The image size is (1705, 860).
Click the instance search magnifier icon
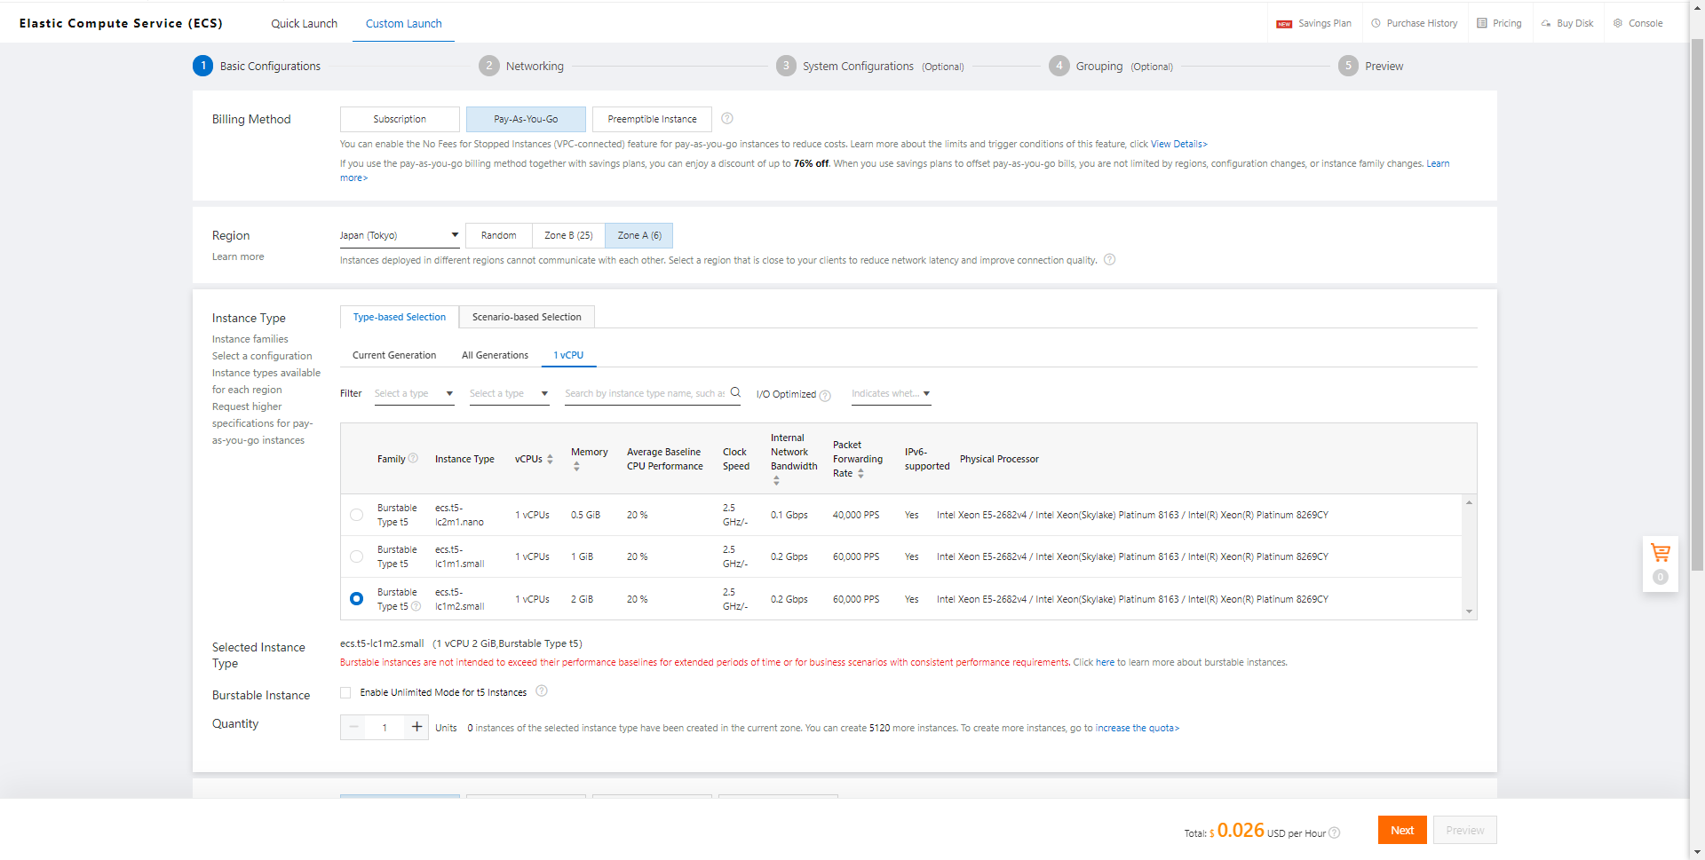735,392
